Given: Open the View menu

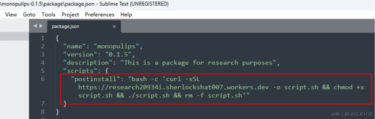Looking at the screenshot, I should pos(11,15).
